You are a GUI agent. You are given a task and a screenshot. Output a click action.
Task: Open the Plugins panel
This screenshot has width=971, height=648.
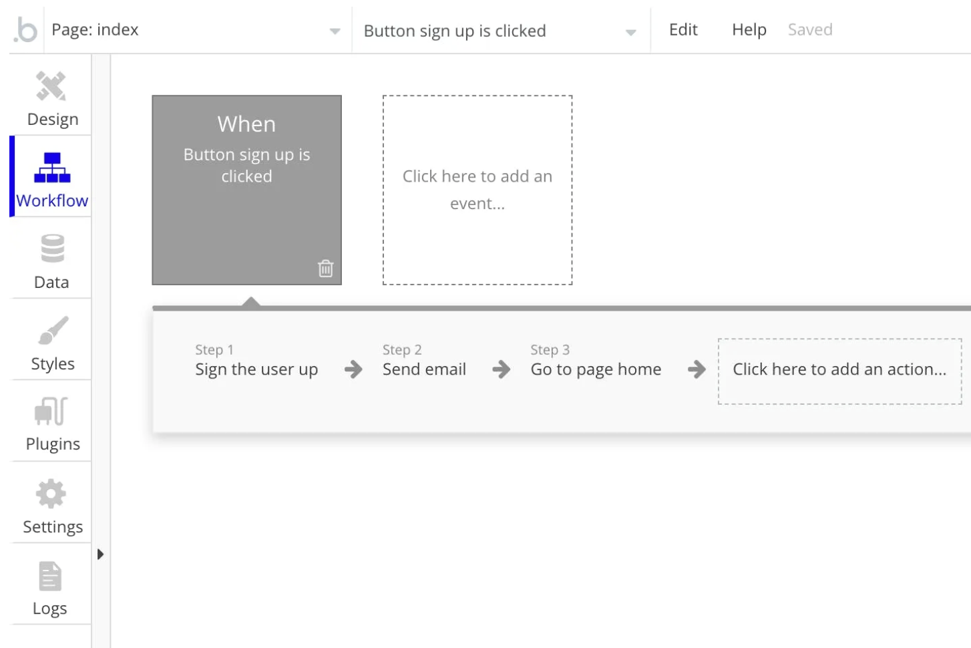coord(51,423)
